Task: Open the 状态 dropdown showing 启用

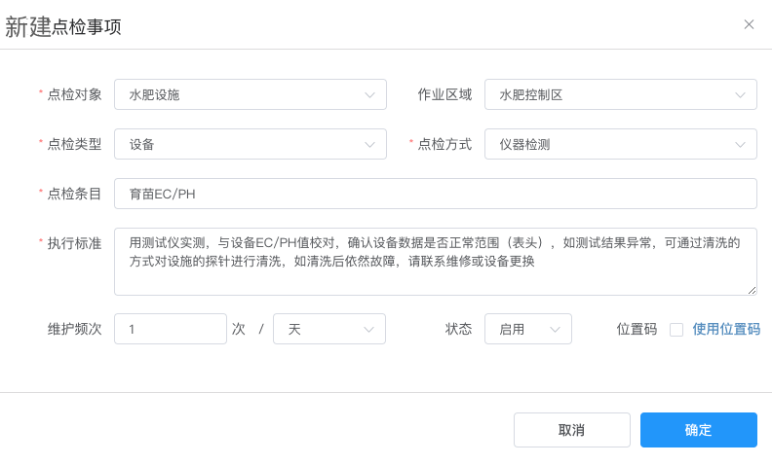Action: [x=527, y=329]
